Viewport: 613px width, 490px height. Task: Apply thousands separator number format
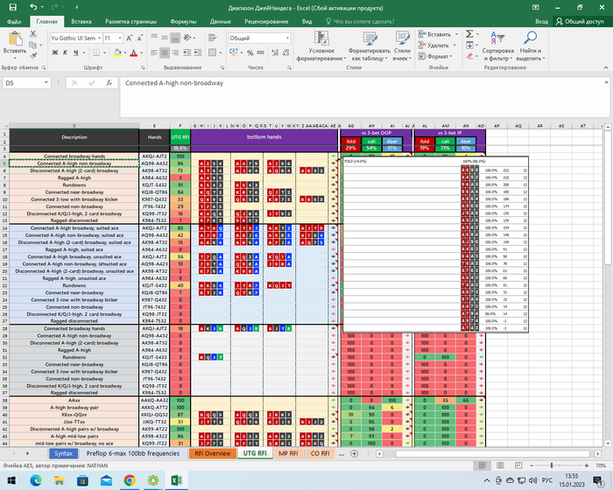click(x=260, y=52)
